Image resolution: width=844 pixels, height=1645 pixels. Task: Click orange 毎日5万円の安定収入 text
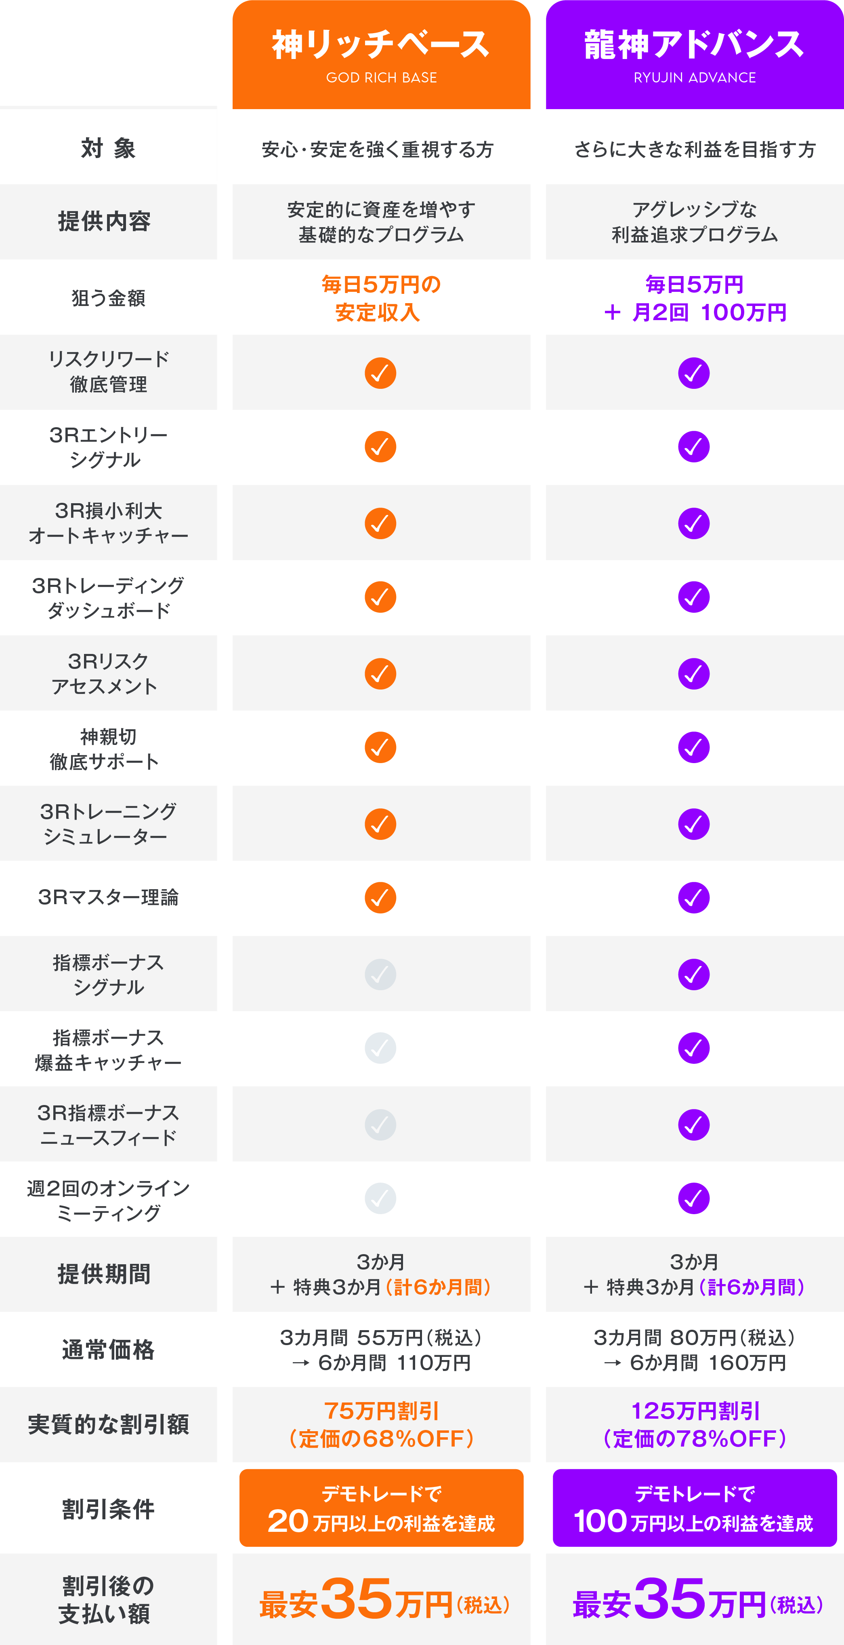[x=381, y=298]
